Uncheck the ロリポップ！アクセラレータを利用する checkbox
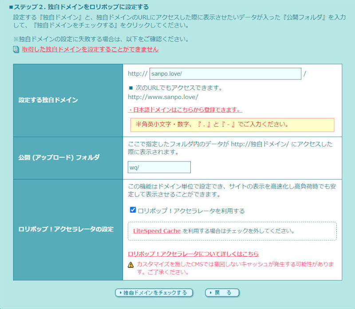355x309 pixels. point(133,210)
